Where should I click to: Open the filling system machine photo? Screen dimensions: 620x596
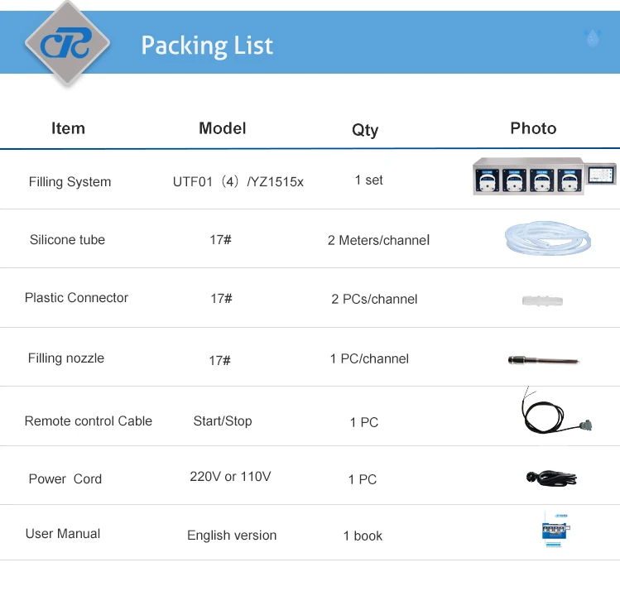pyautogui.click(x=544, y=176)
